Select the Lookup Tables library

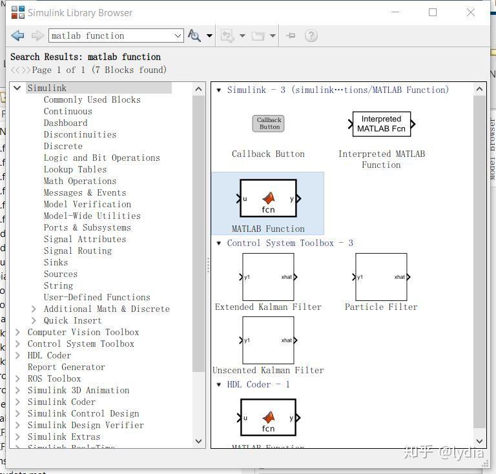tap(76, 169)
